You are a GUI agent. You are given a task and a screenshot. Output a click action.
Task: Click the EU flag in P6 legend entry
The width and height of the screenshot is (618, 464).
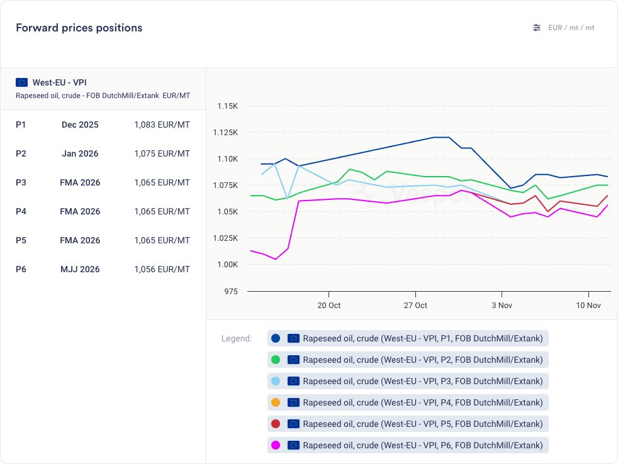pos(293,445)
